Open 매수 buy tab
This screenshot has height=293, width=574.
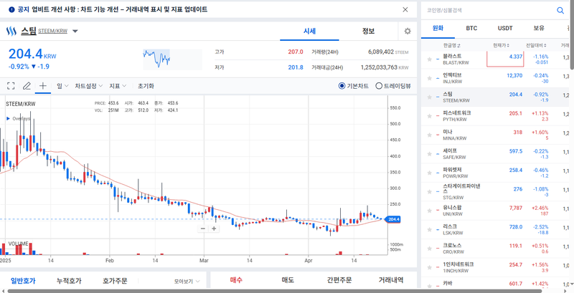236,280
